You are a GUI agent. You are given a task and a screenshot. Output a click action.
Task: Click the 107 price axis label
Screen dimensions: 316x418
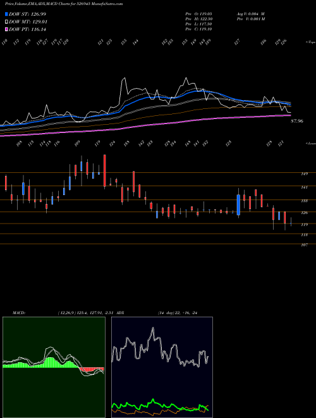coord(304,244)
